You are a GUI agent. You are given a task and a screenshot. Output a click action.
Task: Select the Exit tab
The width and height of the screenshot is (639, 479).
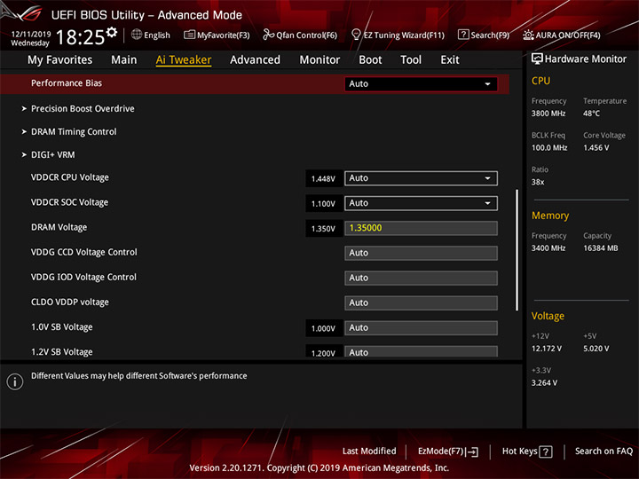[x=449, y=60]
